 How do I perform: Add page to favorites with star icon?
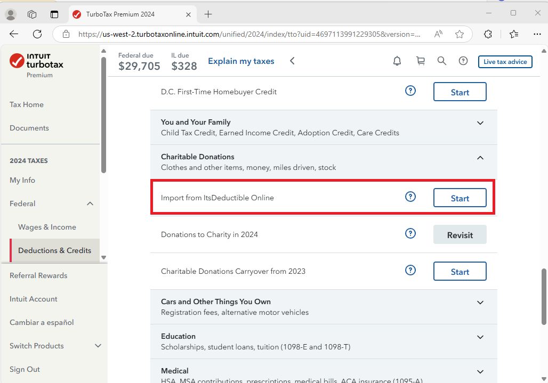(x=459, y=34)
